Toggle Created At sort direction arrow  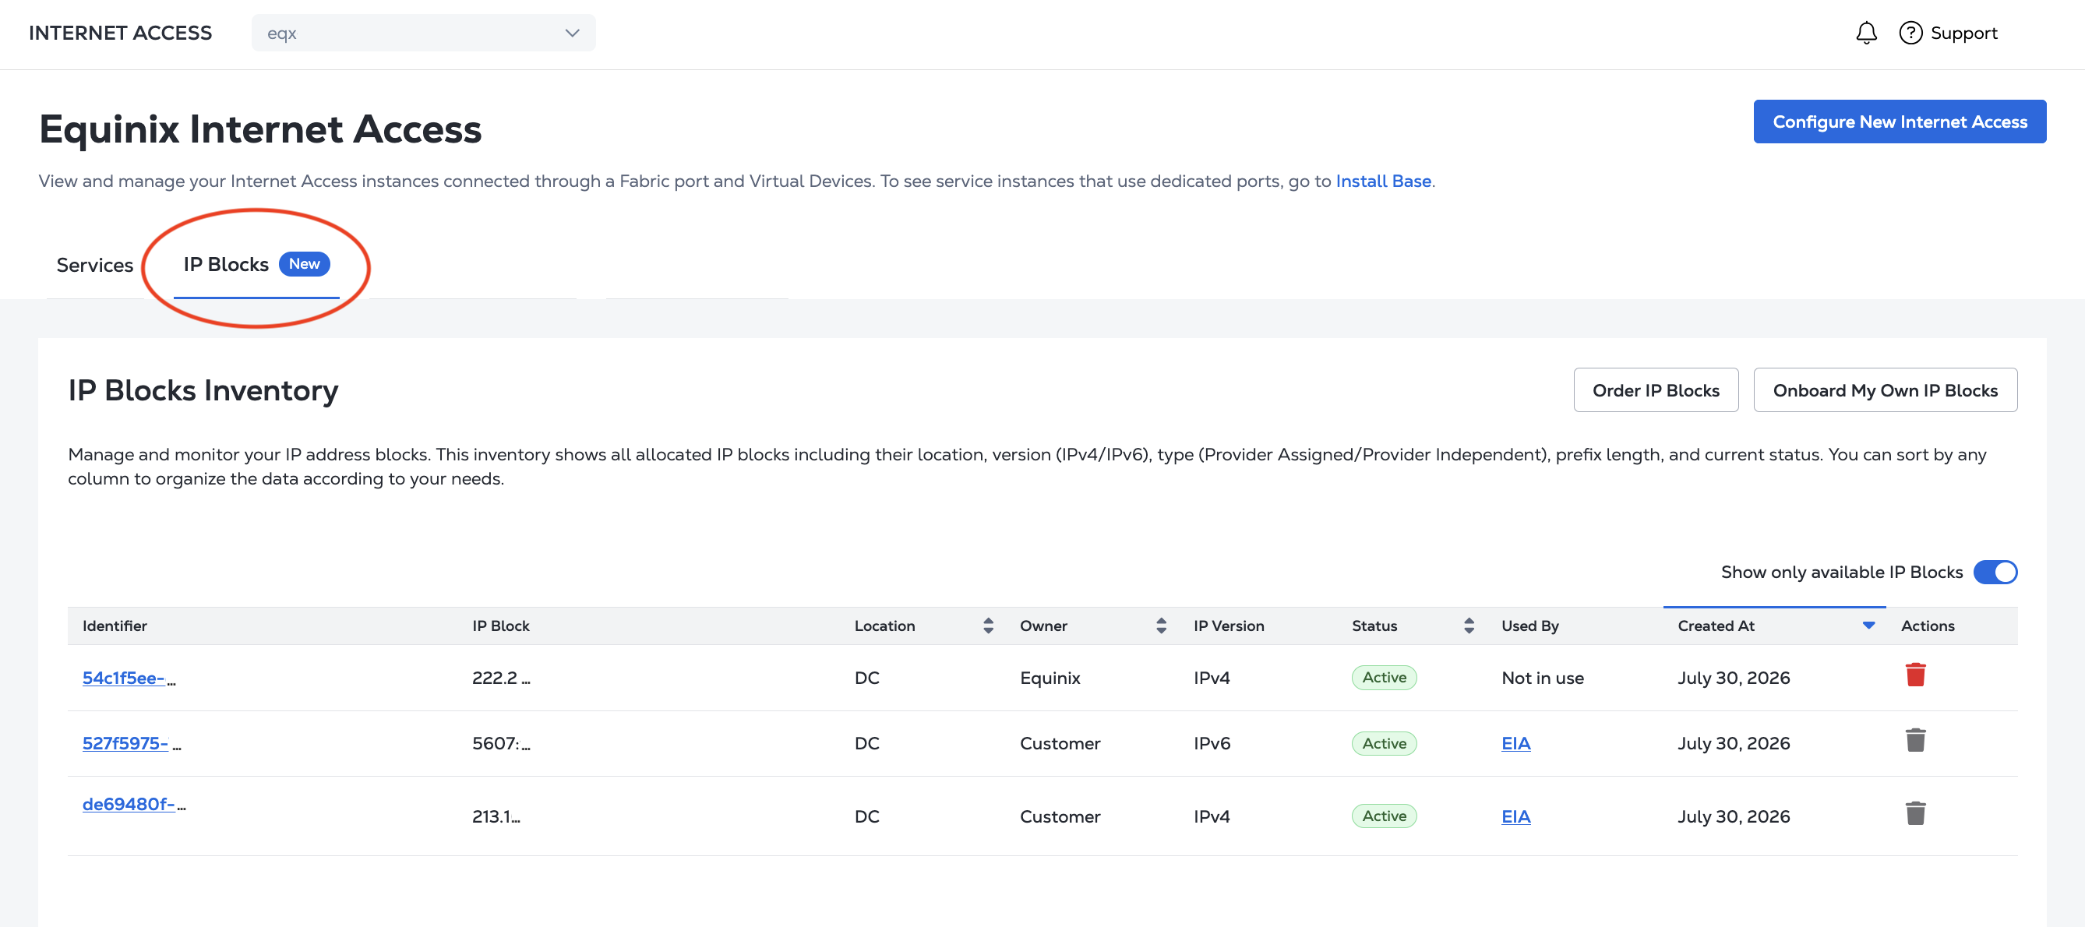pyautogui.click(x=1868, y=626)
